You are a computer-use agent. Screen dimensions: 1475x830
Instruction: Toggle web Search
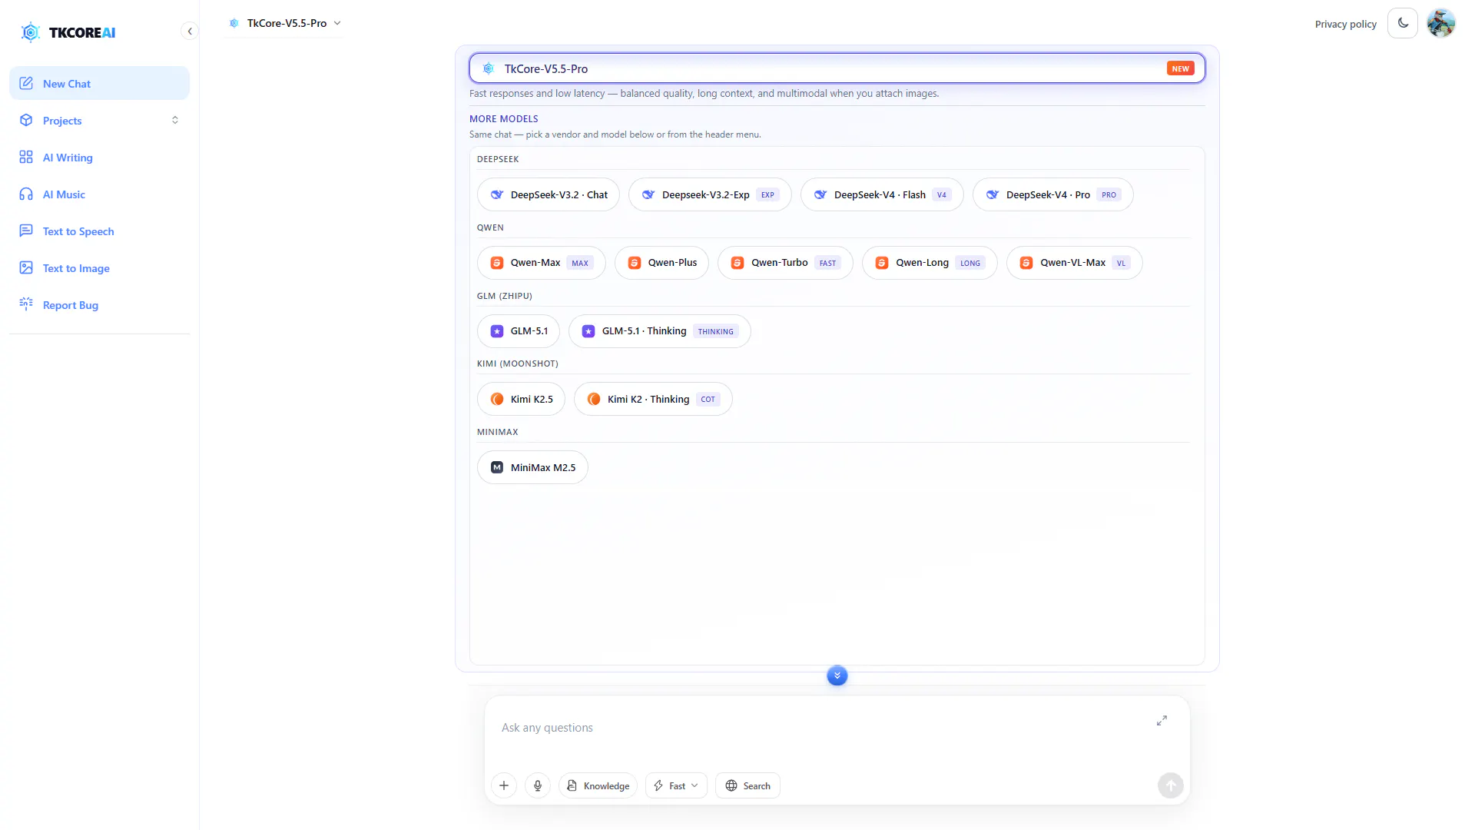(747, 785)
